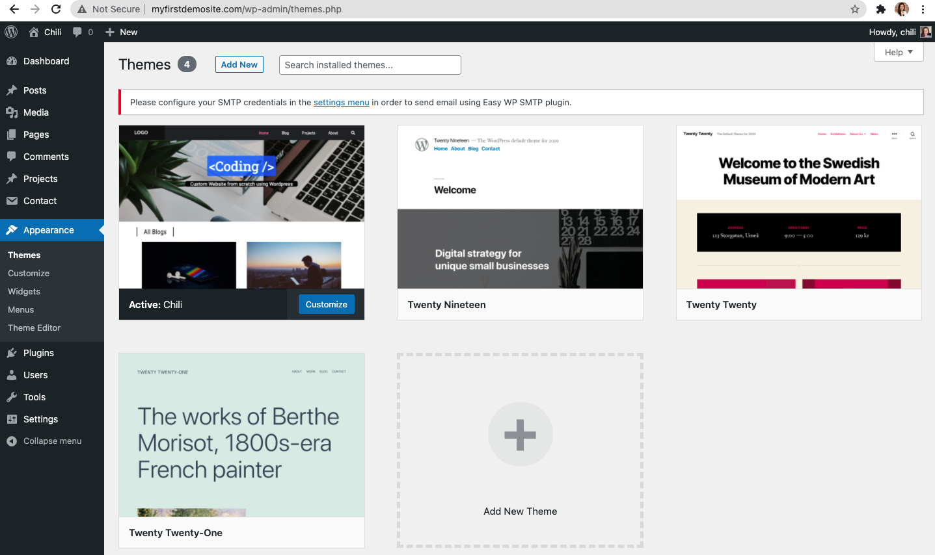This screenshot has width=935, height=555.
Task: Click the theme count badge 4
Action: point(187,64)
